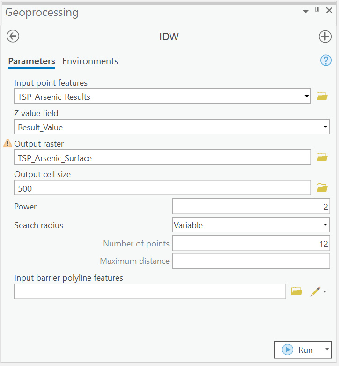
Task: Open the Geoprocessing pane options menu arrow
Action: (305, 11)
